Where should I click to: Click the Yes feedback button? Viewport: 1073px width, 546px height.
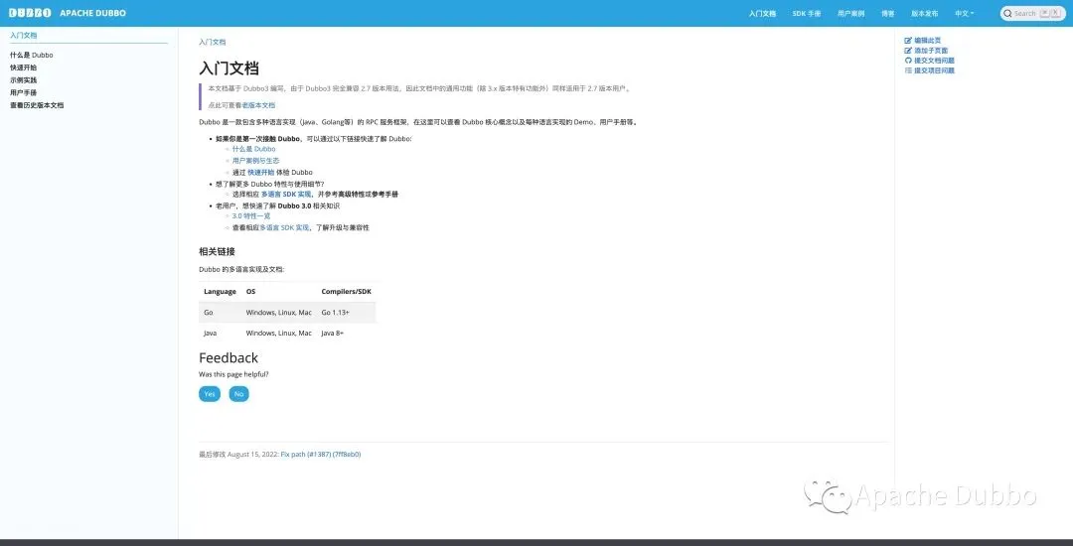[x=210, y=394]
